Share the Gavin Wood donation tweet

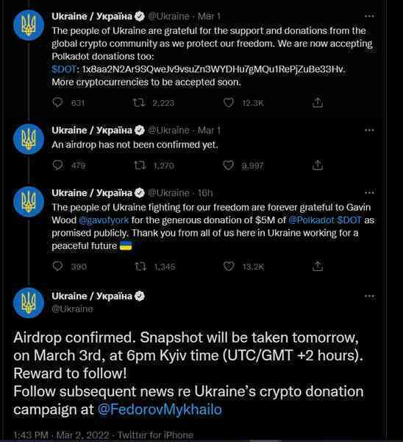(318, 266)
